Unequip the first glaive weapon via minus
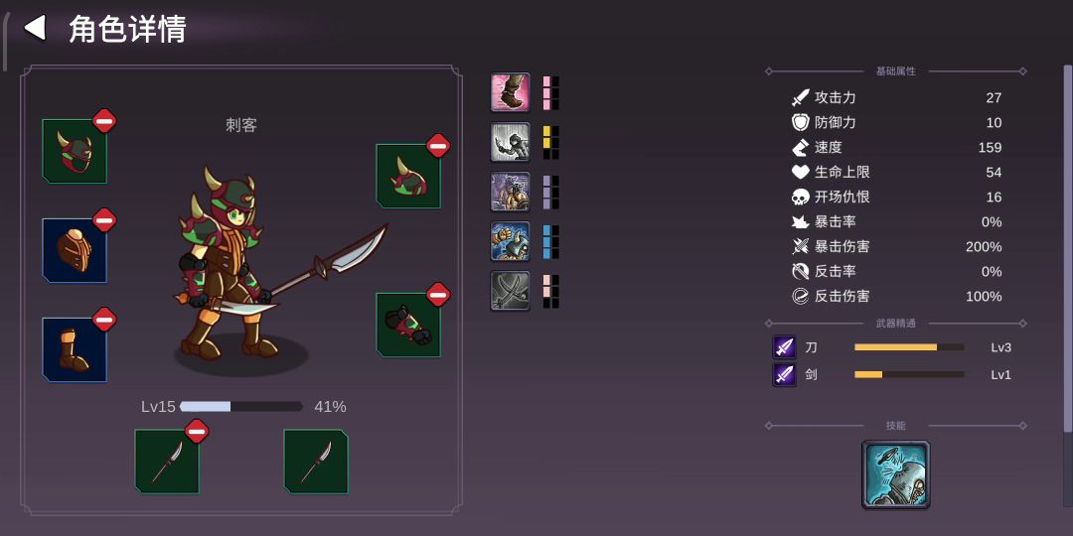This screenshot has height=536, width=1073. pos(197,432)
